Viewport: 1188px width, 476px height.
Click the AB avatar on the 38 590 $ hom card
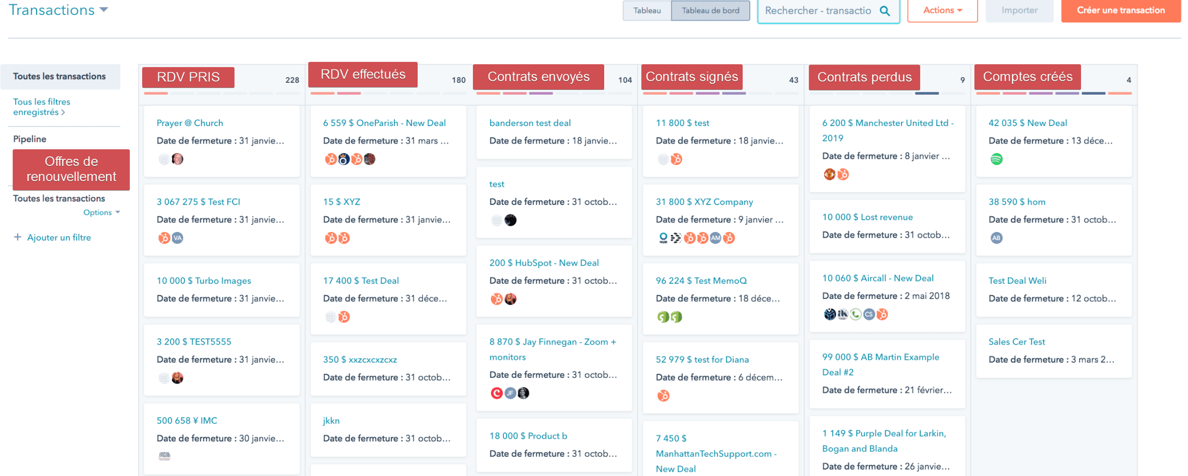tap(996, 238)
